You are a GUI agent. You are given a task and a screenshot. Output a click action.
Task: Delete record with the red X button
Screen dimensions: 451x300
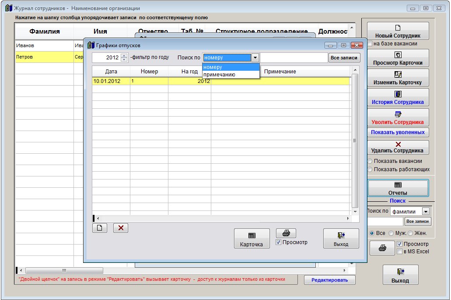tap(121, 228)
